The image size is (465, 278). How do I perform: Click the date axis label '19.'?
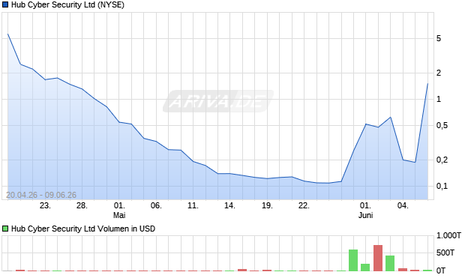tap(267, 205)
